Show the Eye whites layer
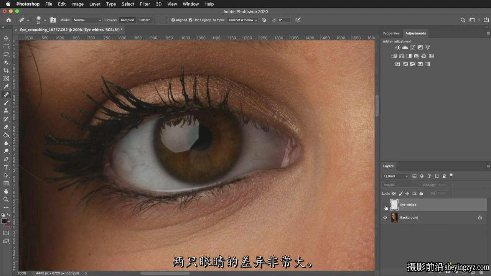The height and width of the screenshot is (276, 491). [386, 205]
